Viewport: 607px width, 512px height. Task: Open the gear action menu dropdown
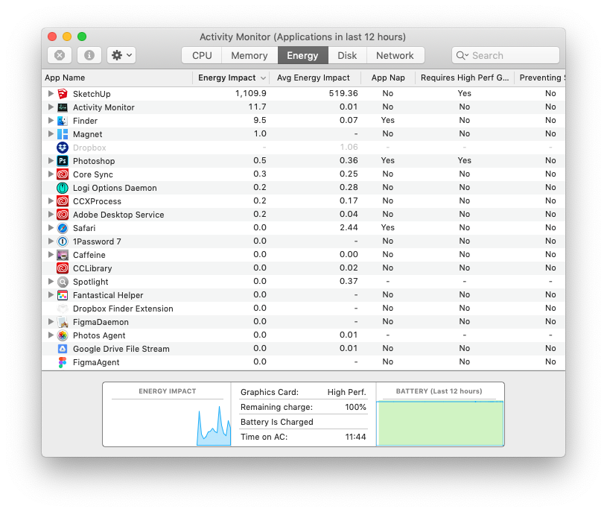click(x=121, y=55)
